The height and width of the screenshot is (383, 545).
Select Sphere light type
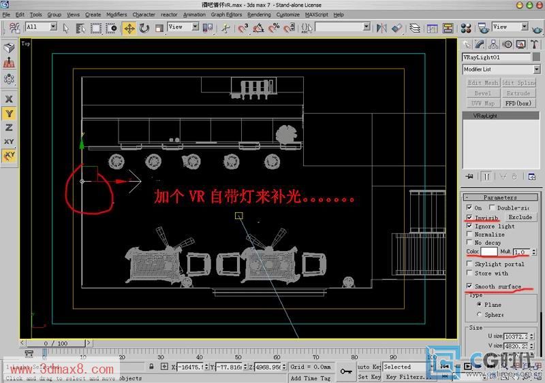pos(480,314)
